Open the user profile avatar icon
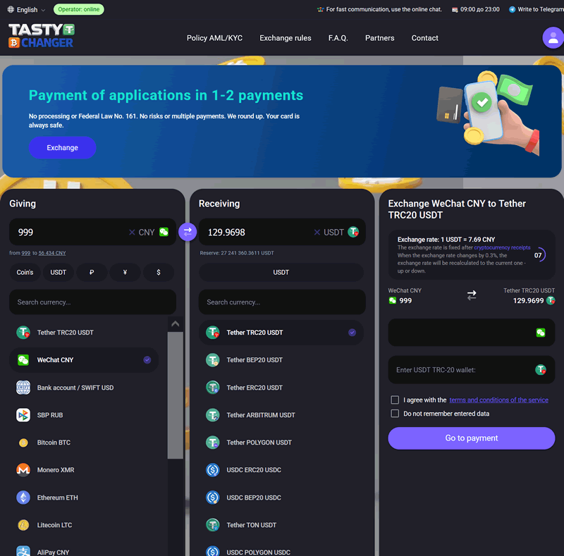564x556 pixels. click(553, 38)
